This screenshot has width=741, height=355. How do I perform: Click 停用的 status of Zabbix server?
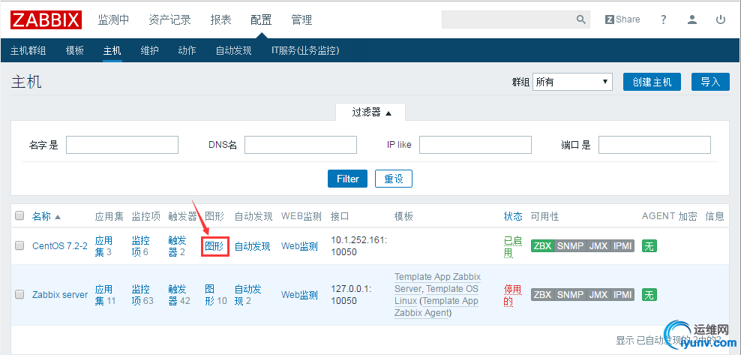click(x=513, y=296)
